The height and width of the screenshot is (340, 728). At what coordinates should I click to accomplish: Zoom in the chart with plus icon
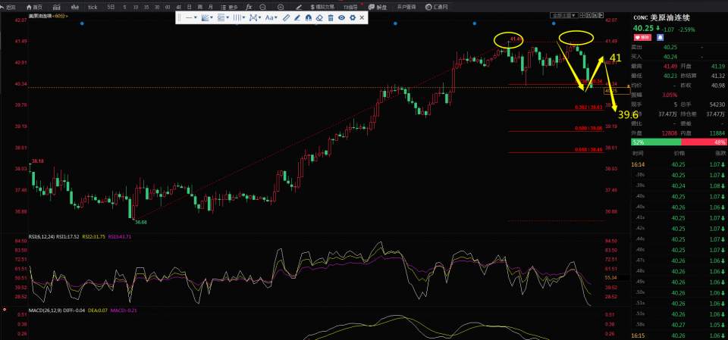281,8
